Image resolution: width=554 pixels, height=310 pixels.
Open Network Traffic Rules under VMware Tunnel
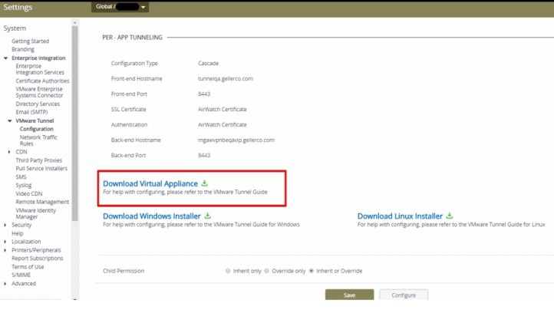[37, 140]
